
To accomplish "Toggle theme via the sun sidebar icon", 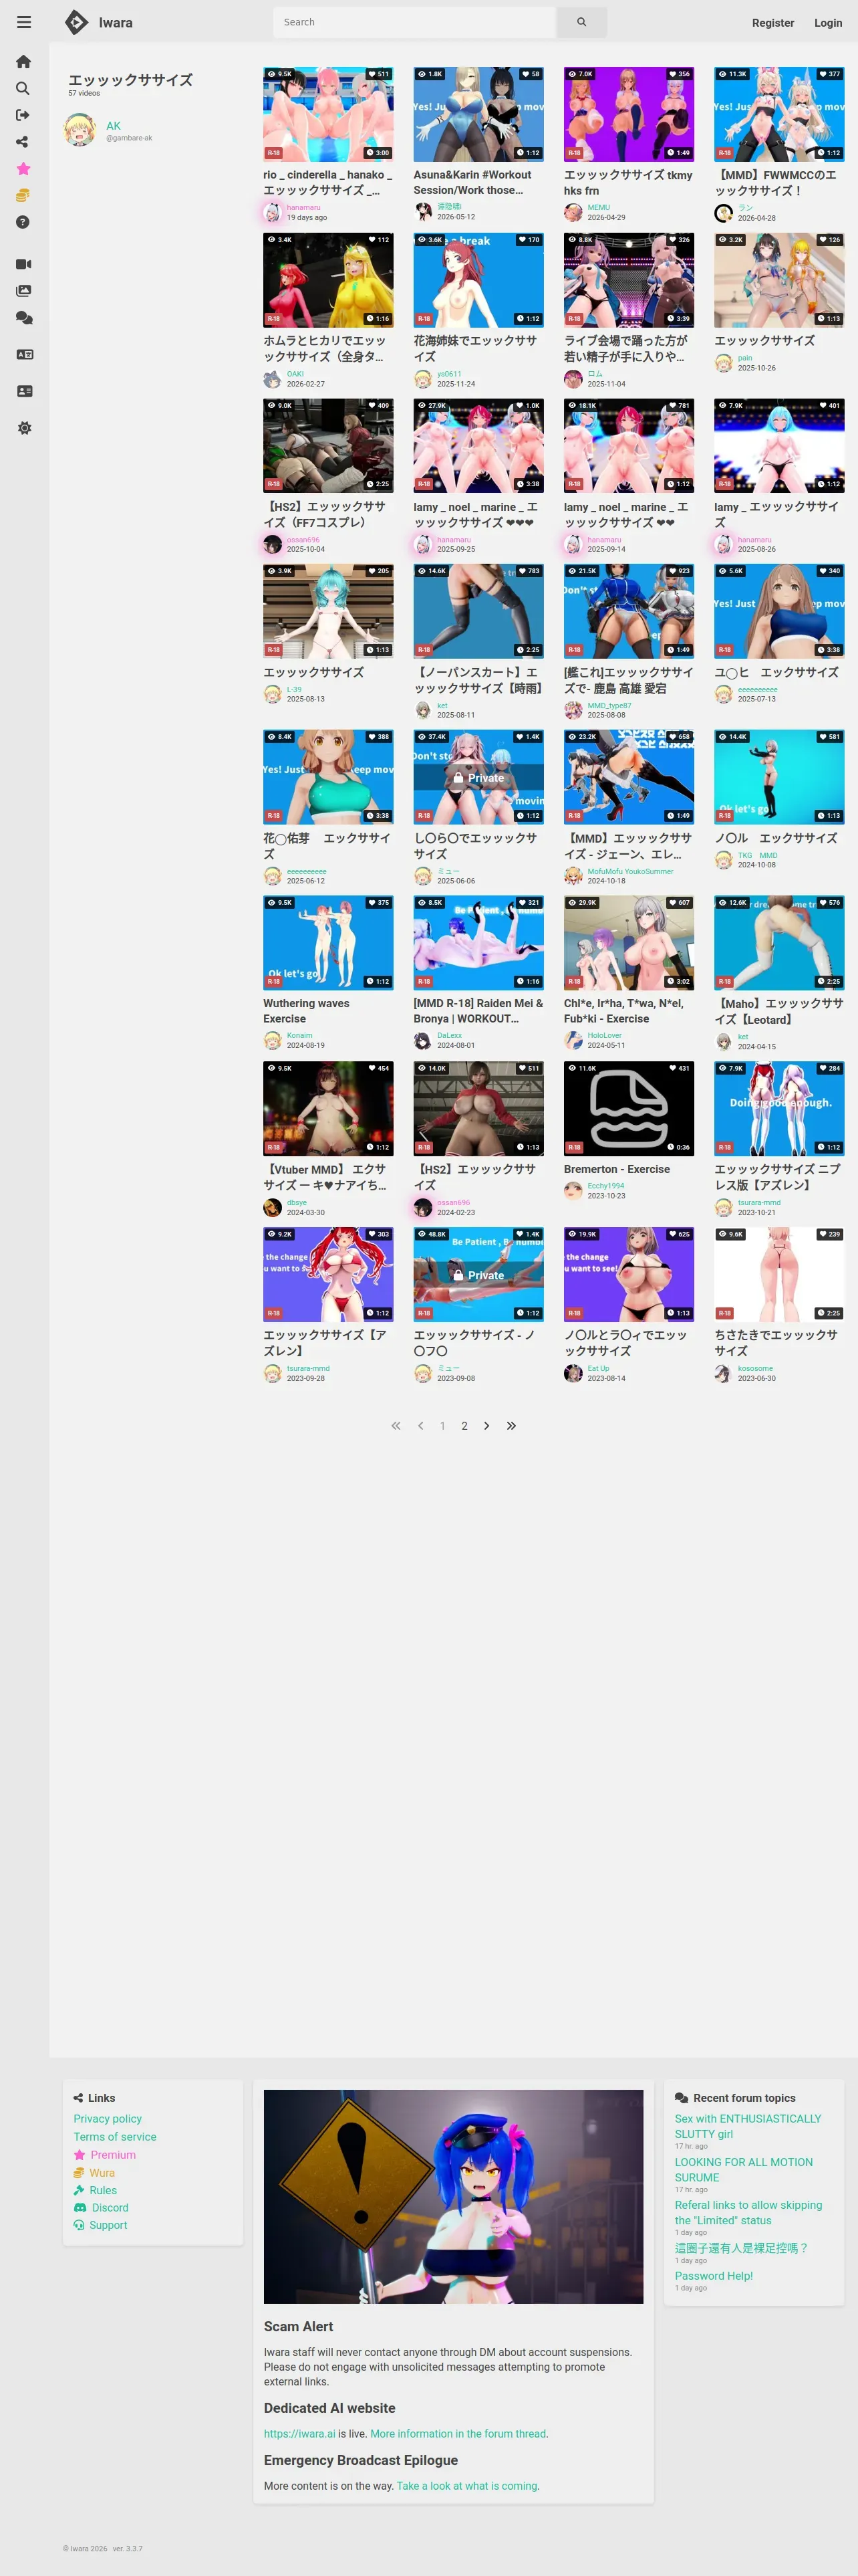I will (24, 428).
